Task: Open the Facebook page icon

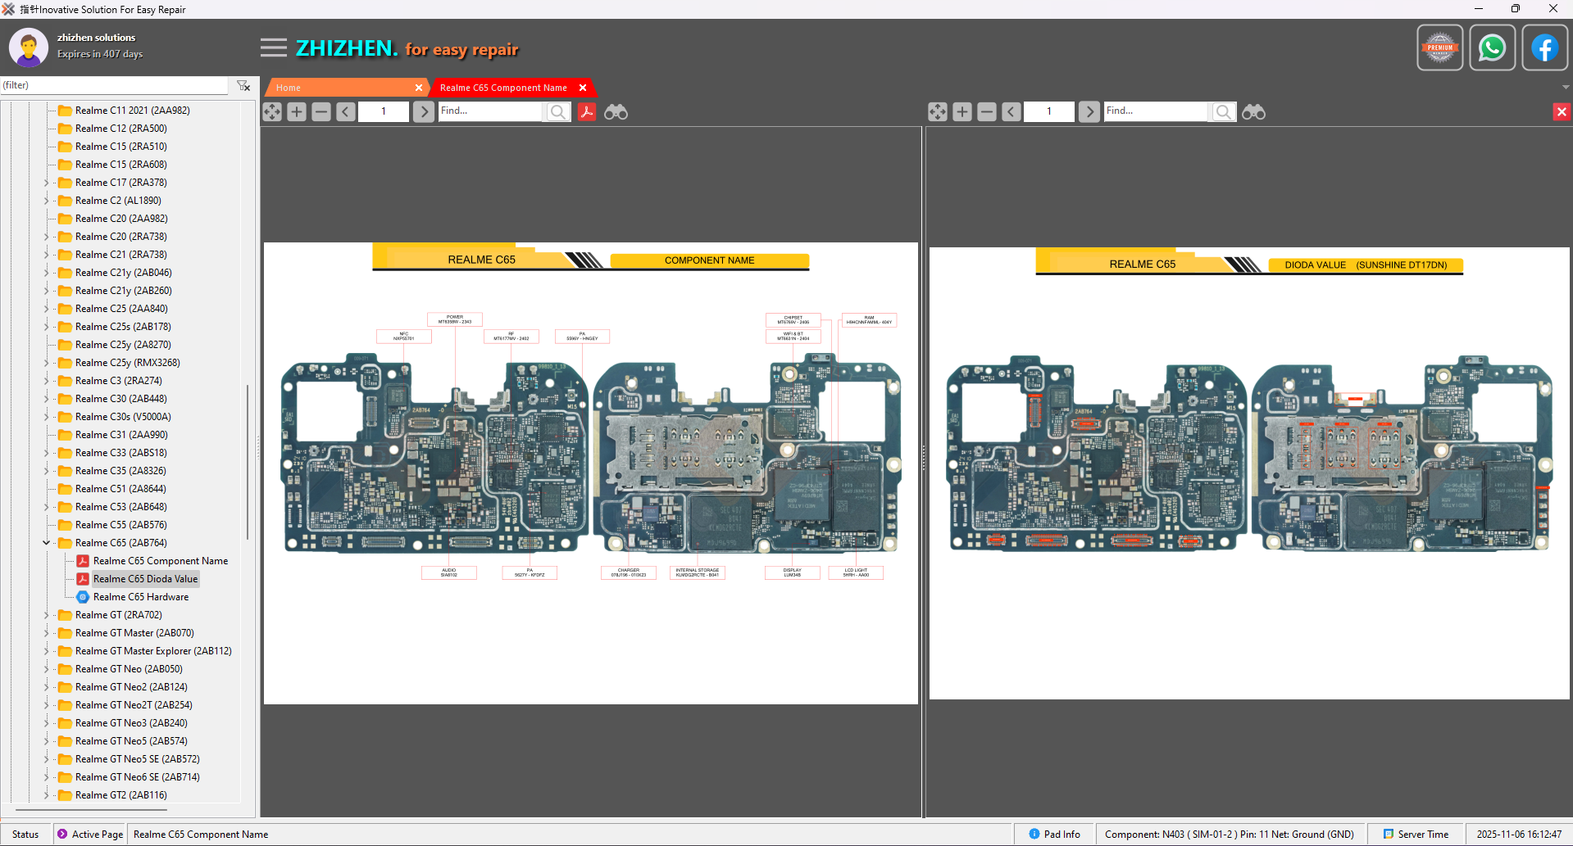Action: click(1545, 48)
